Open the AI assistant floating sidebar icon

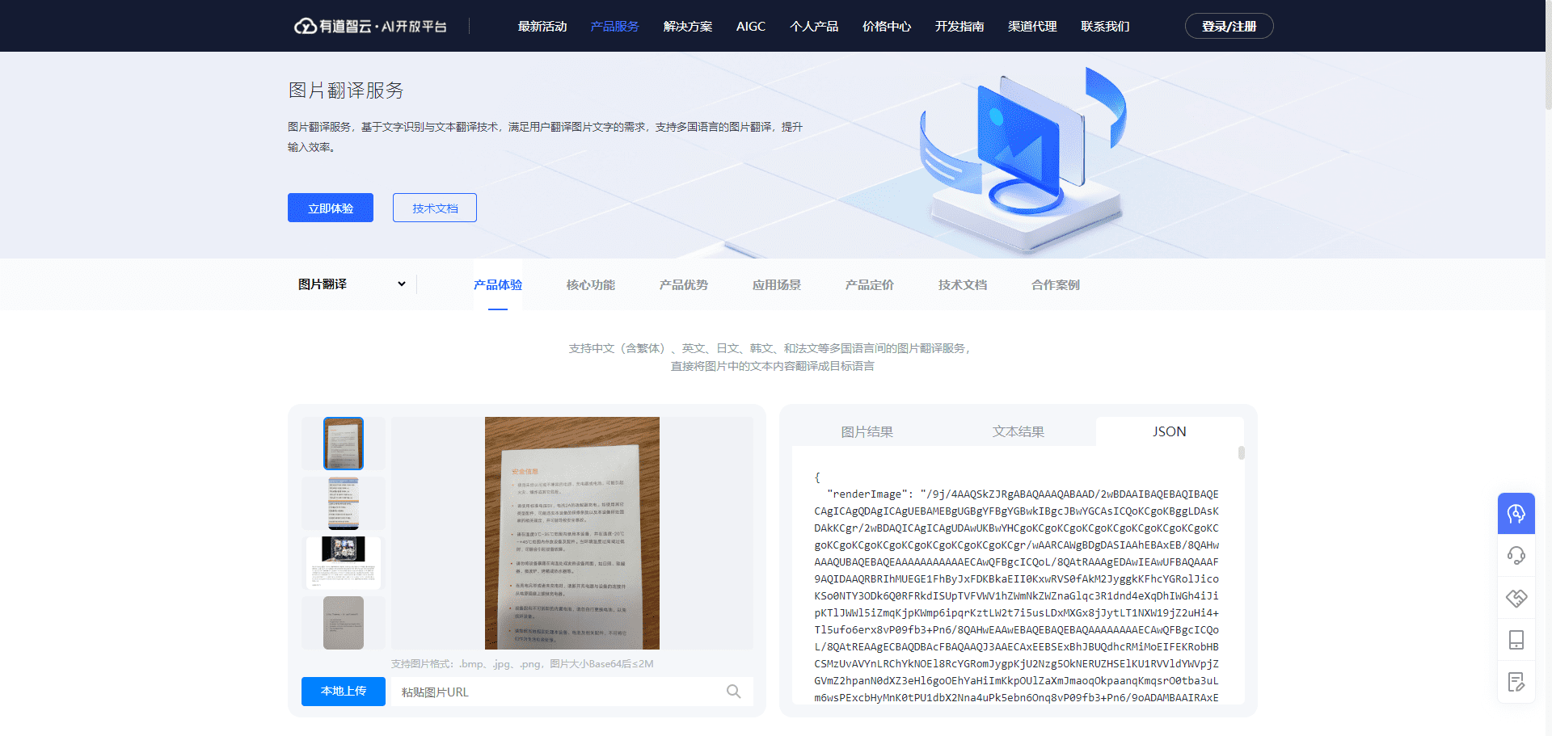(x=1516, y=513)
